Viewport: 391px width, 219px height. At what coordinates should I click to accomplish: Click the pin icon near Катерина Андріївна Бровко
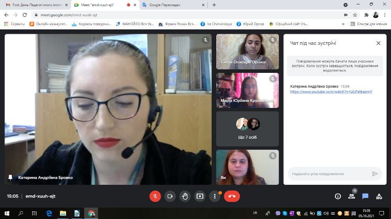pos(10,177)
